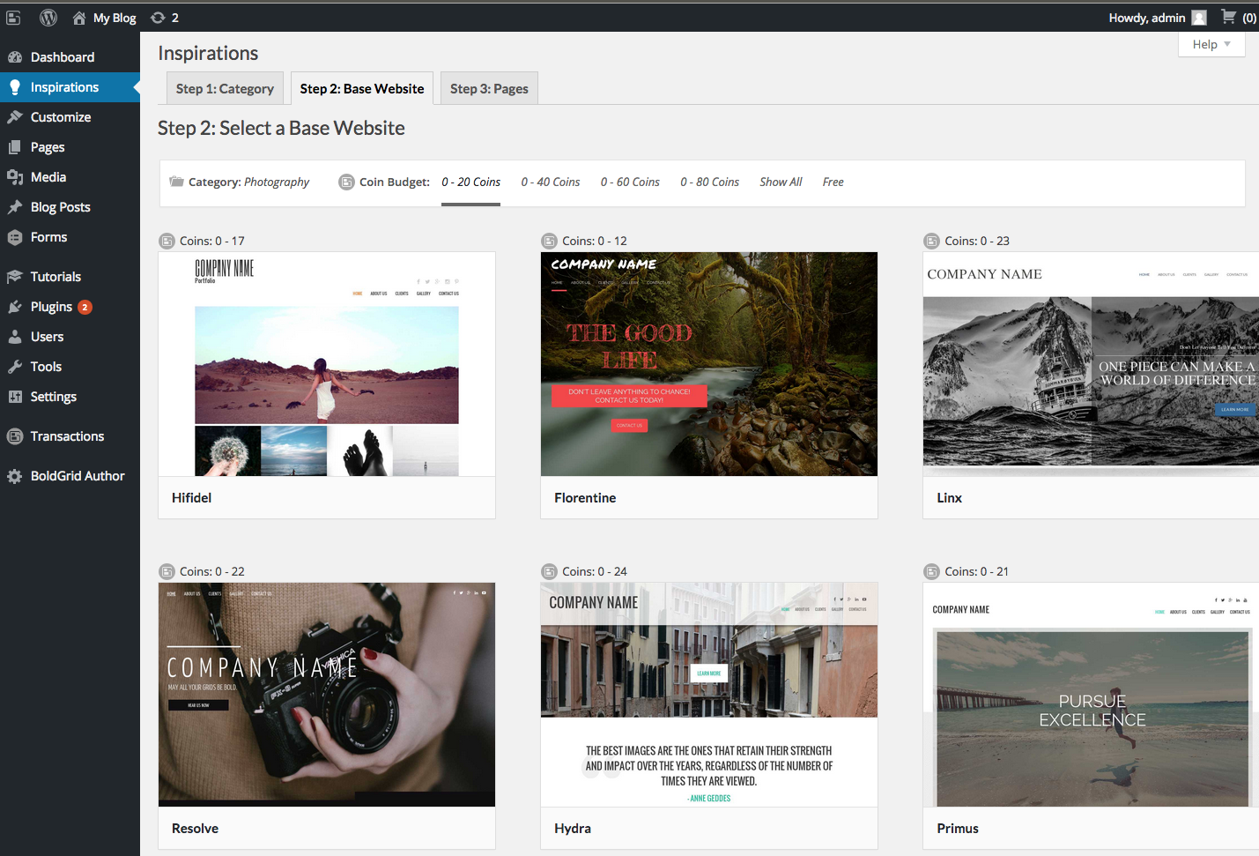Click the Show All budget filter

pos(781,182)
